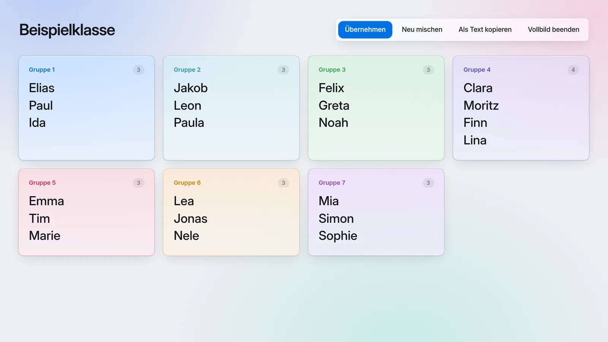
Task: Click the name Mia in Gruppe 7
Action: (x=328, y=201)
